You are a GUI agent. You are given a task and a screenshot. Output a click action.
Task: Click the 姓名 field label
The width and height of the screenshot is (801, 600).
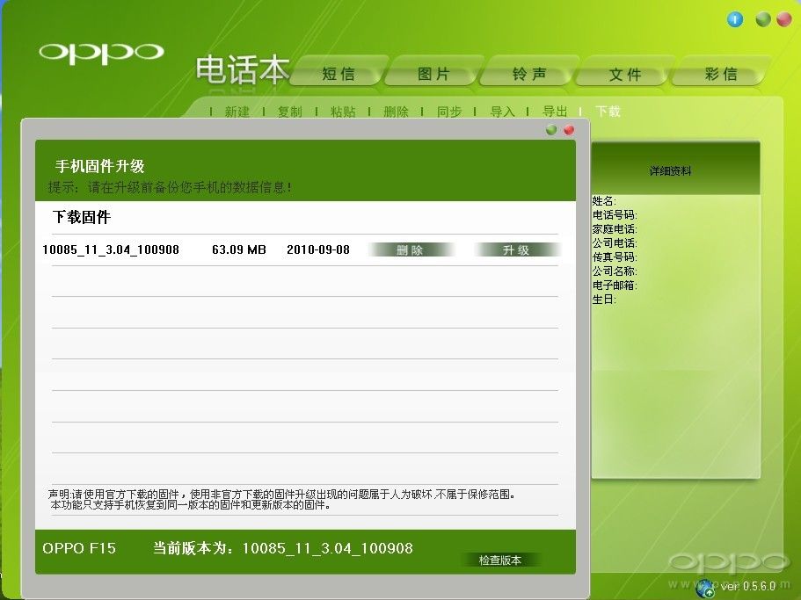click(x=604, y=201)
